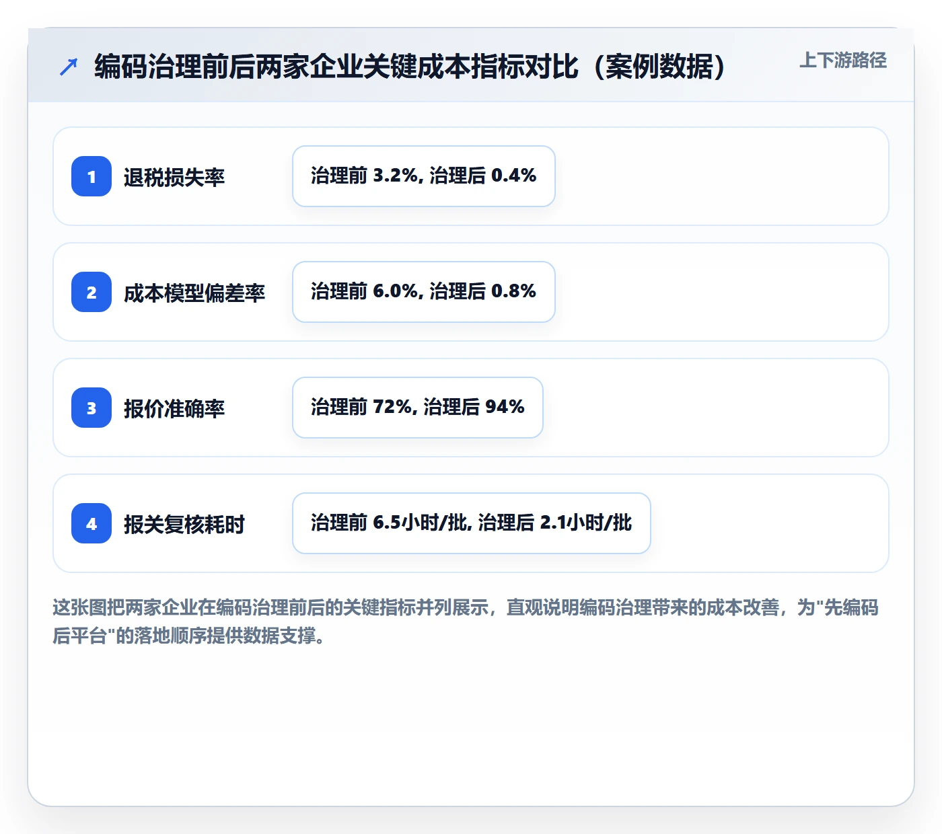The width and height of the screenshot is (942, 834).
Task: Click the value box 治理前 72%, 治理后 94%
Action: (x=418, y=408)
